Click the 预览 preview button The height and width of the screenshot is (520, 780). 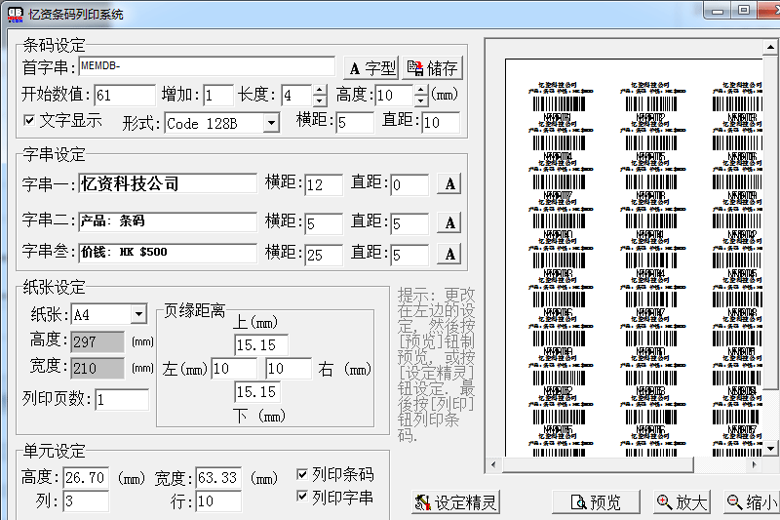tap(596, 502)
